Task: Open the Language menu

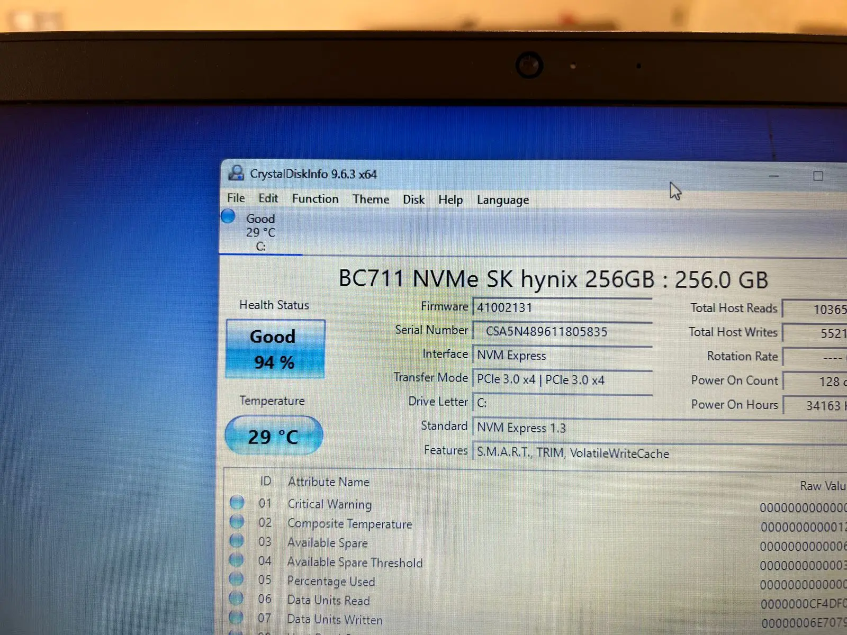Action: pos(502,200)
